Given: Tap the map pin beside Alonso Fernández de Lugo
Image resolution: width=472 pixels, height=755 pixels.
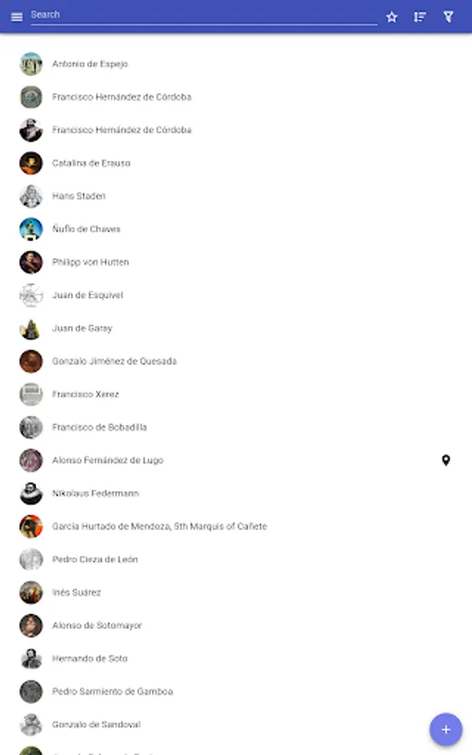Looking at the screenshot, I should (446, 461).
